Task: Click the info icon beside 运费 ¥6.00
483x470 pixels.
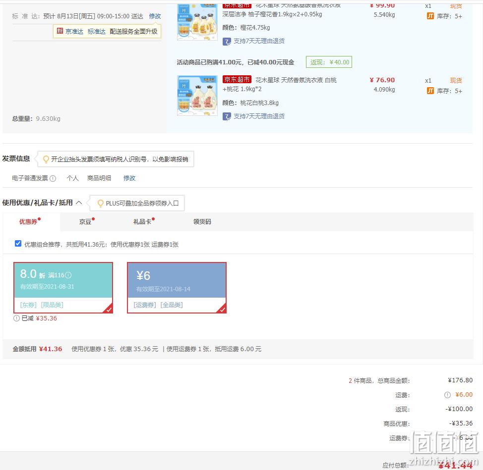Action: [447, 395]
